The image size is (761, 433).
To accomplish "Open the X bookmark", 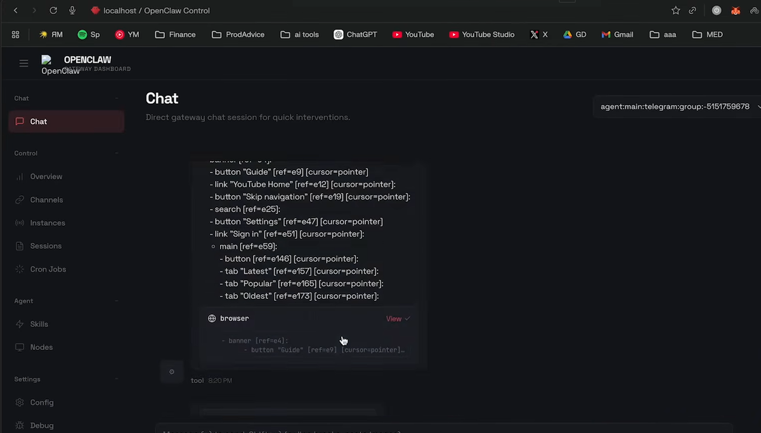I will point(539,35).
